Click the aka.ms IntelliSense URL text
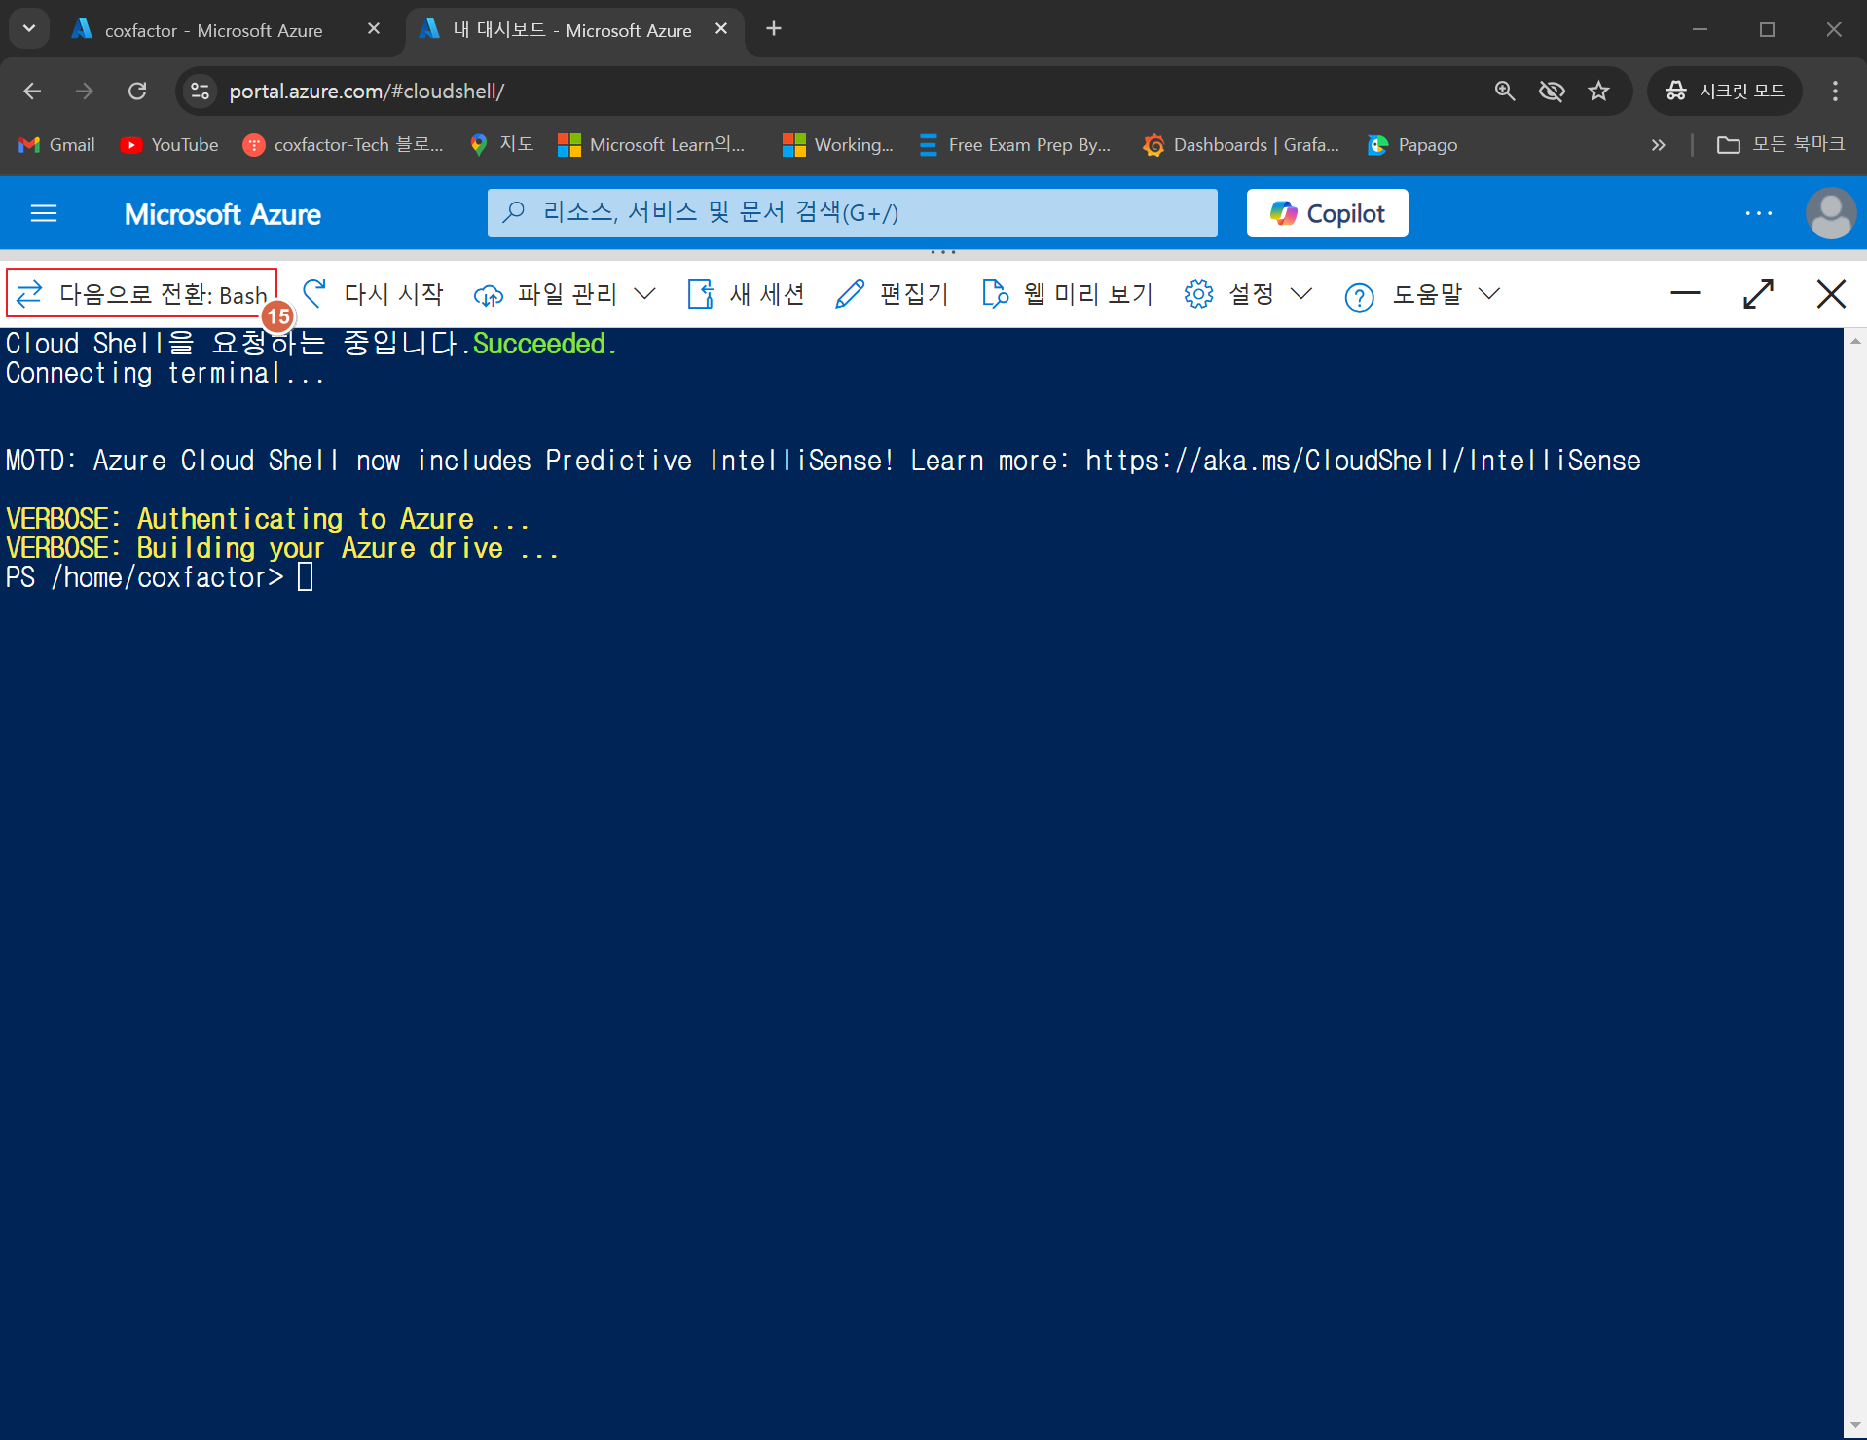The image size is (1867, 1440). [x=1363, y=461]
